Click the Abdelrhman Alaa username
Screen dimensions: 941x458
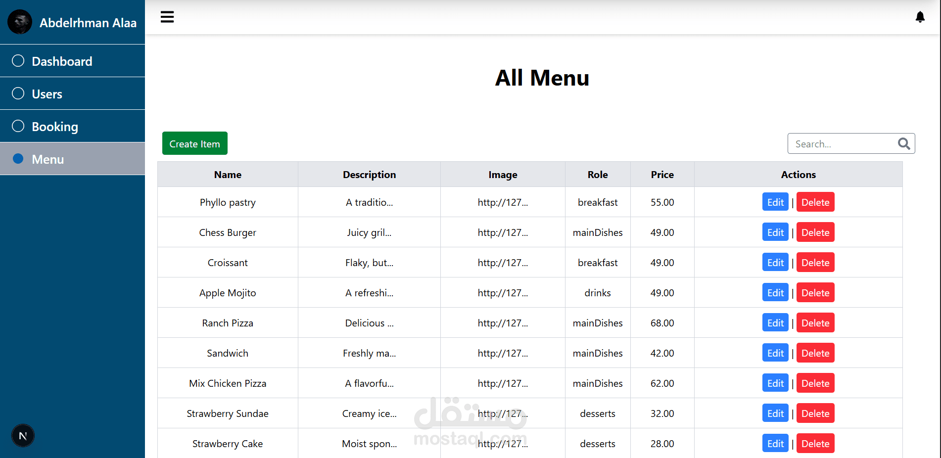click(x=88, y=23)
